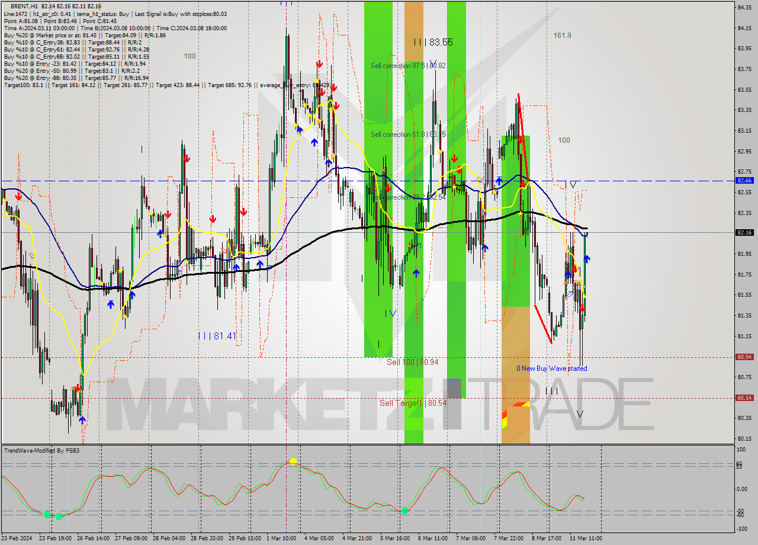Select the red 80.94 price tag on axis
758x545 pixels.
744,357
